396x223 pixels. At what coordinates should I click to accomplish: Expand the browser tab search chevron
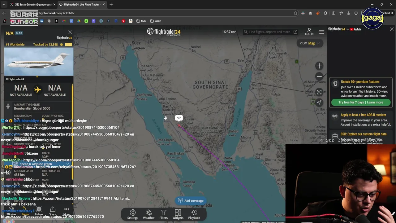click(4, 4)
